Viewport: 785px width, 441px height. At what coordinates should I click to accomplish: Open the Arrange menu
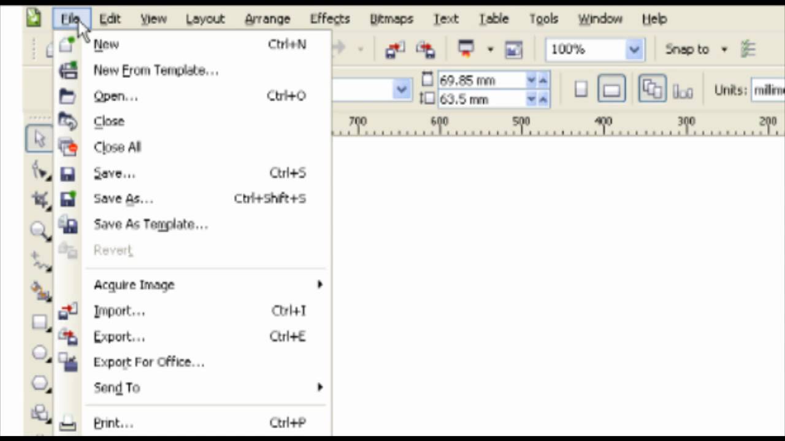tap(267, 19)
